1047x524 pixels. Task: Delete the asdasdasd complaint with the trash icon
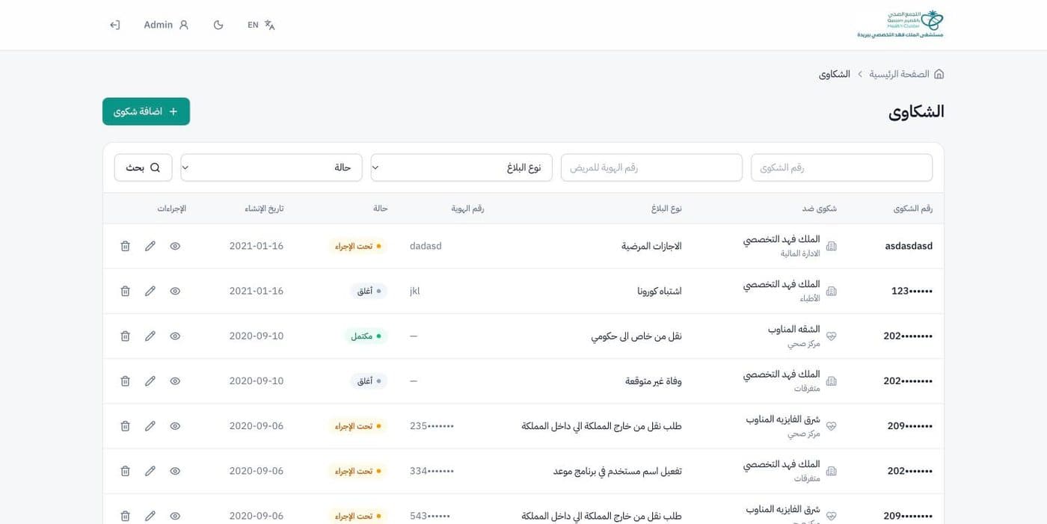coord(125,246)
